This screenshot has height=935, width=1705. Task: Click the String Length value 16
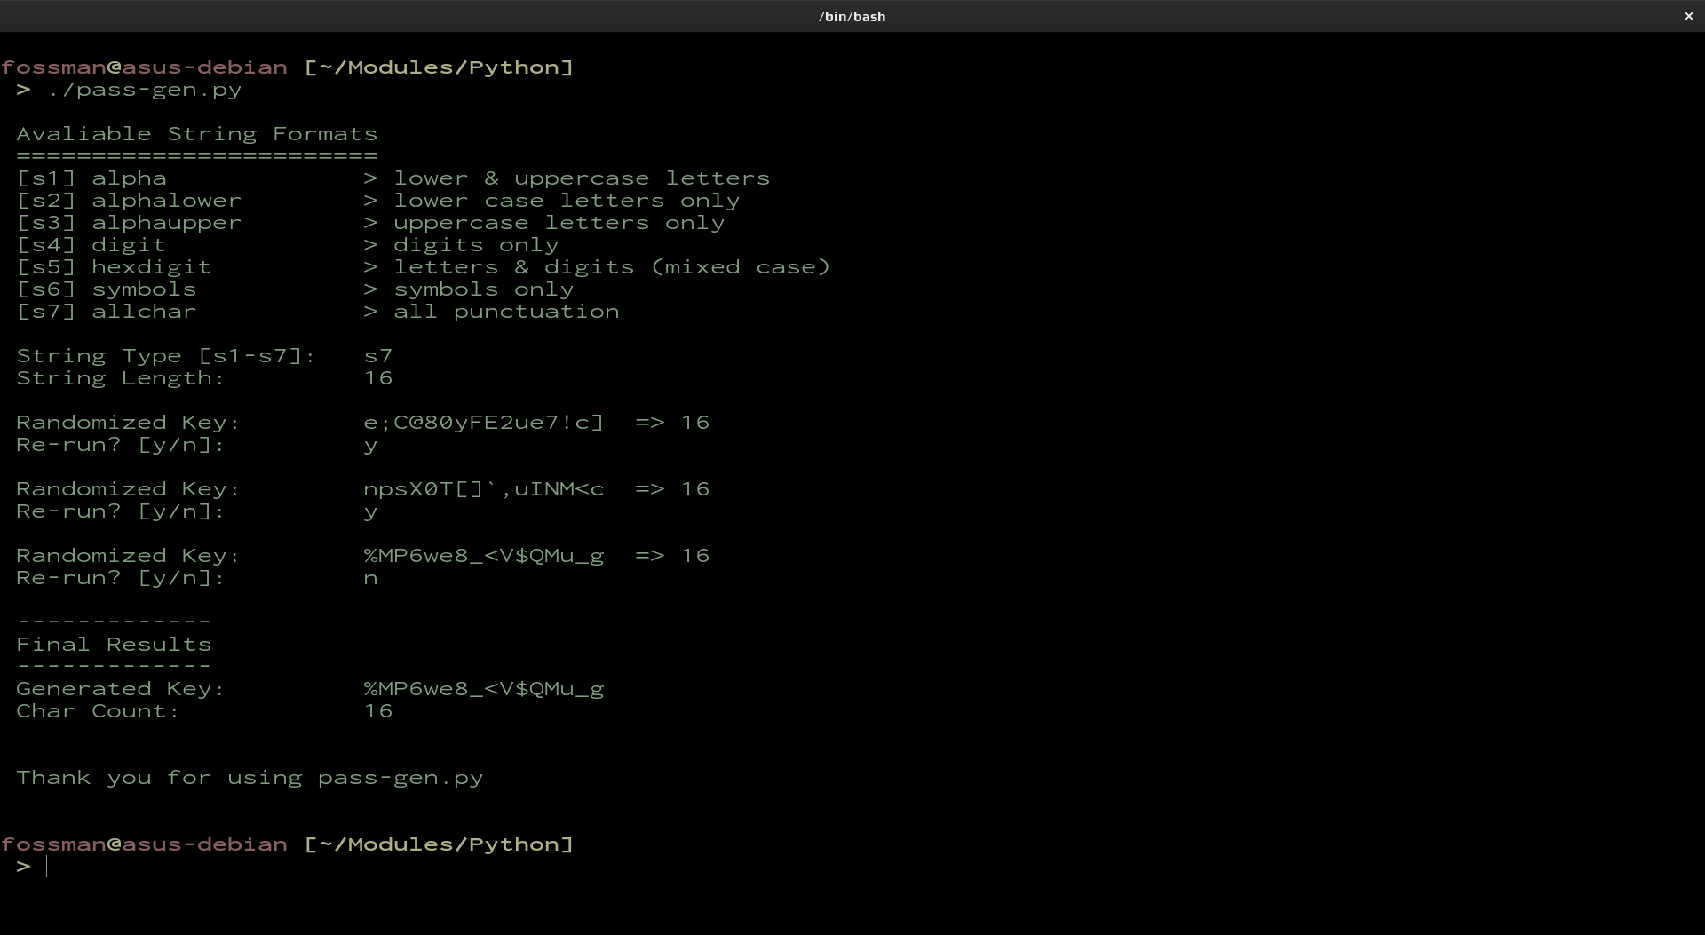(377, 378)
